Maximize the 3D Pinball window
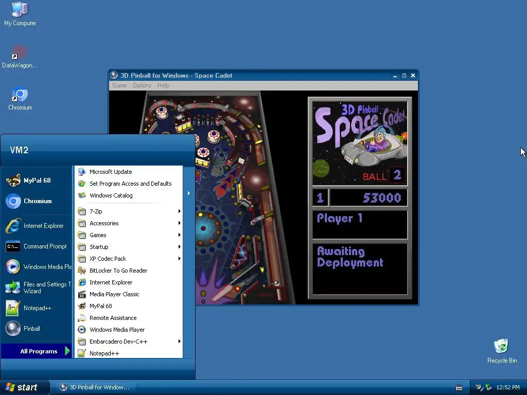Viewport: 527px width, 395px height. click(404, 76)
